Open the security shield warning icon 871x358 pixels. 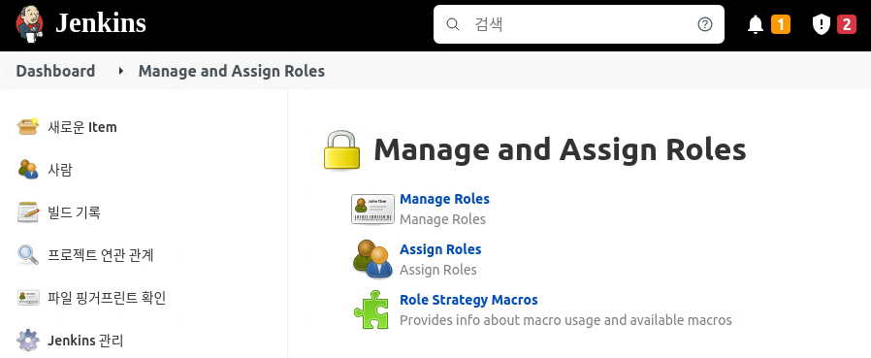821,24
